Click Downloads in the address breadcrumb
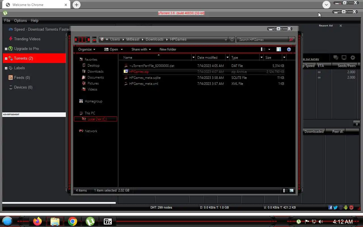The height and width of the screenshot is (227, 363). coord(155,39)
